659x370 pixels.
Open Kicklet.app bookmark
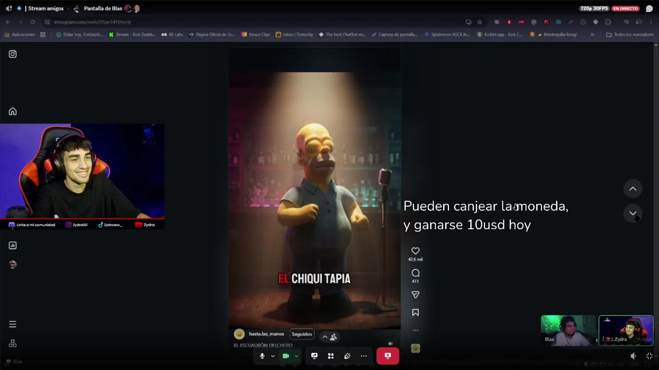click(500, 34)
